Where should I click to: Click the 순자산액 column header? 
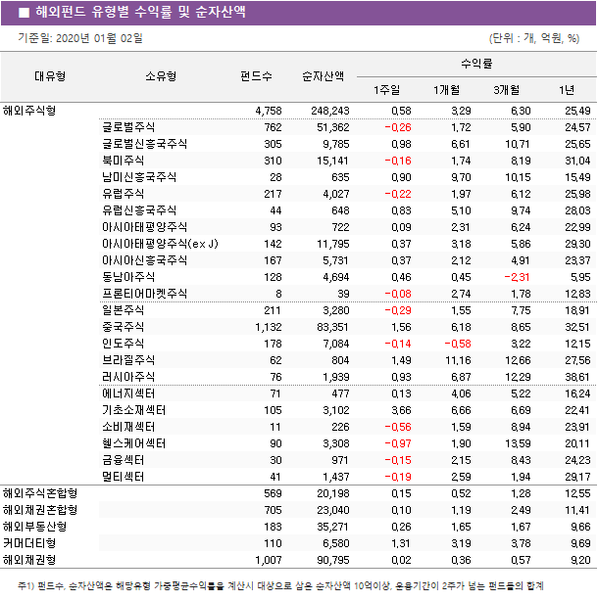323,76
